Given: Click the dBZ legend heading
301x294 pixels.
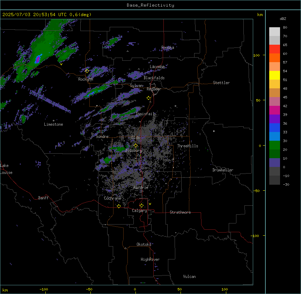Looking at the screenshot, I should 283,19.
